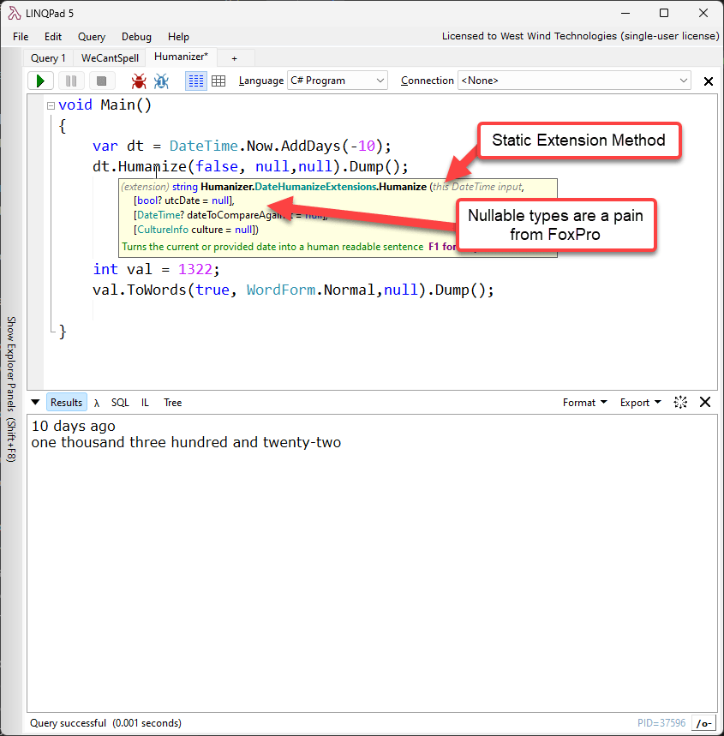
Task: Run the query with the green Execute button
Action: [x=40, y=81]
